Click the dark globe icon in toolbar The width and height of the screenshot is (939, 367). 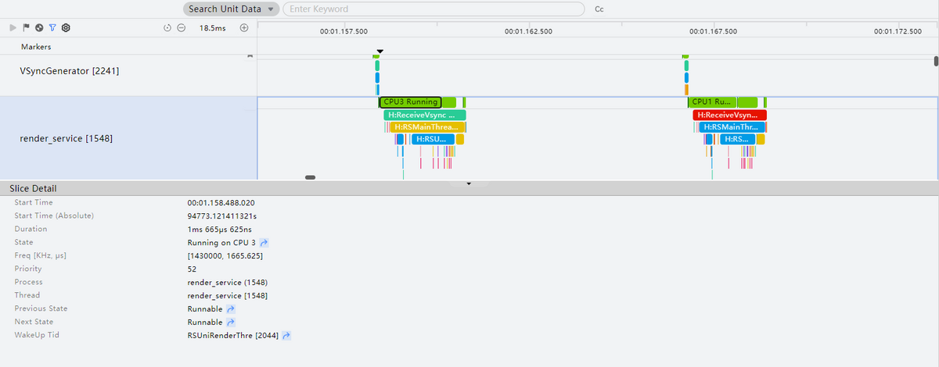click(x=39, y=27)
